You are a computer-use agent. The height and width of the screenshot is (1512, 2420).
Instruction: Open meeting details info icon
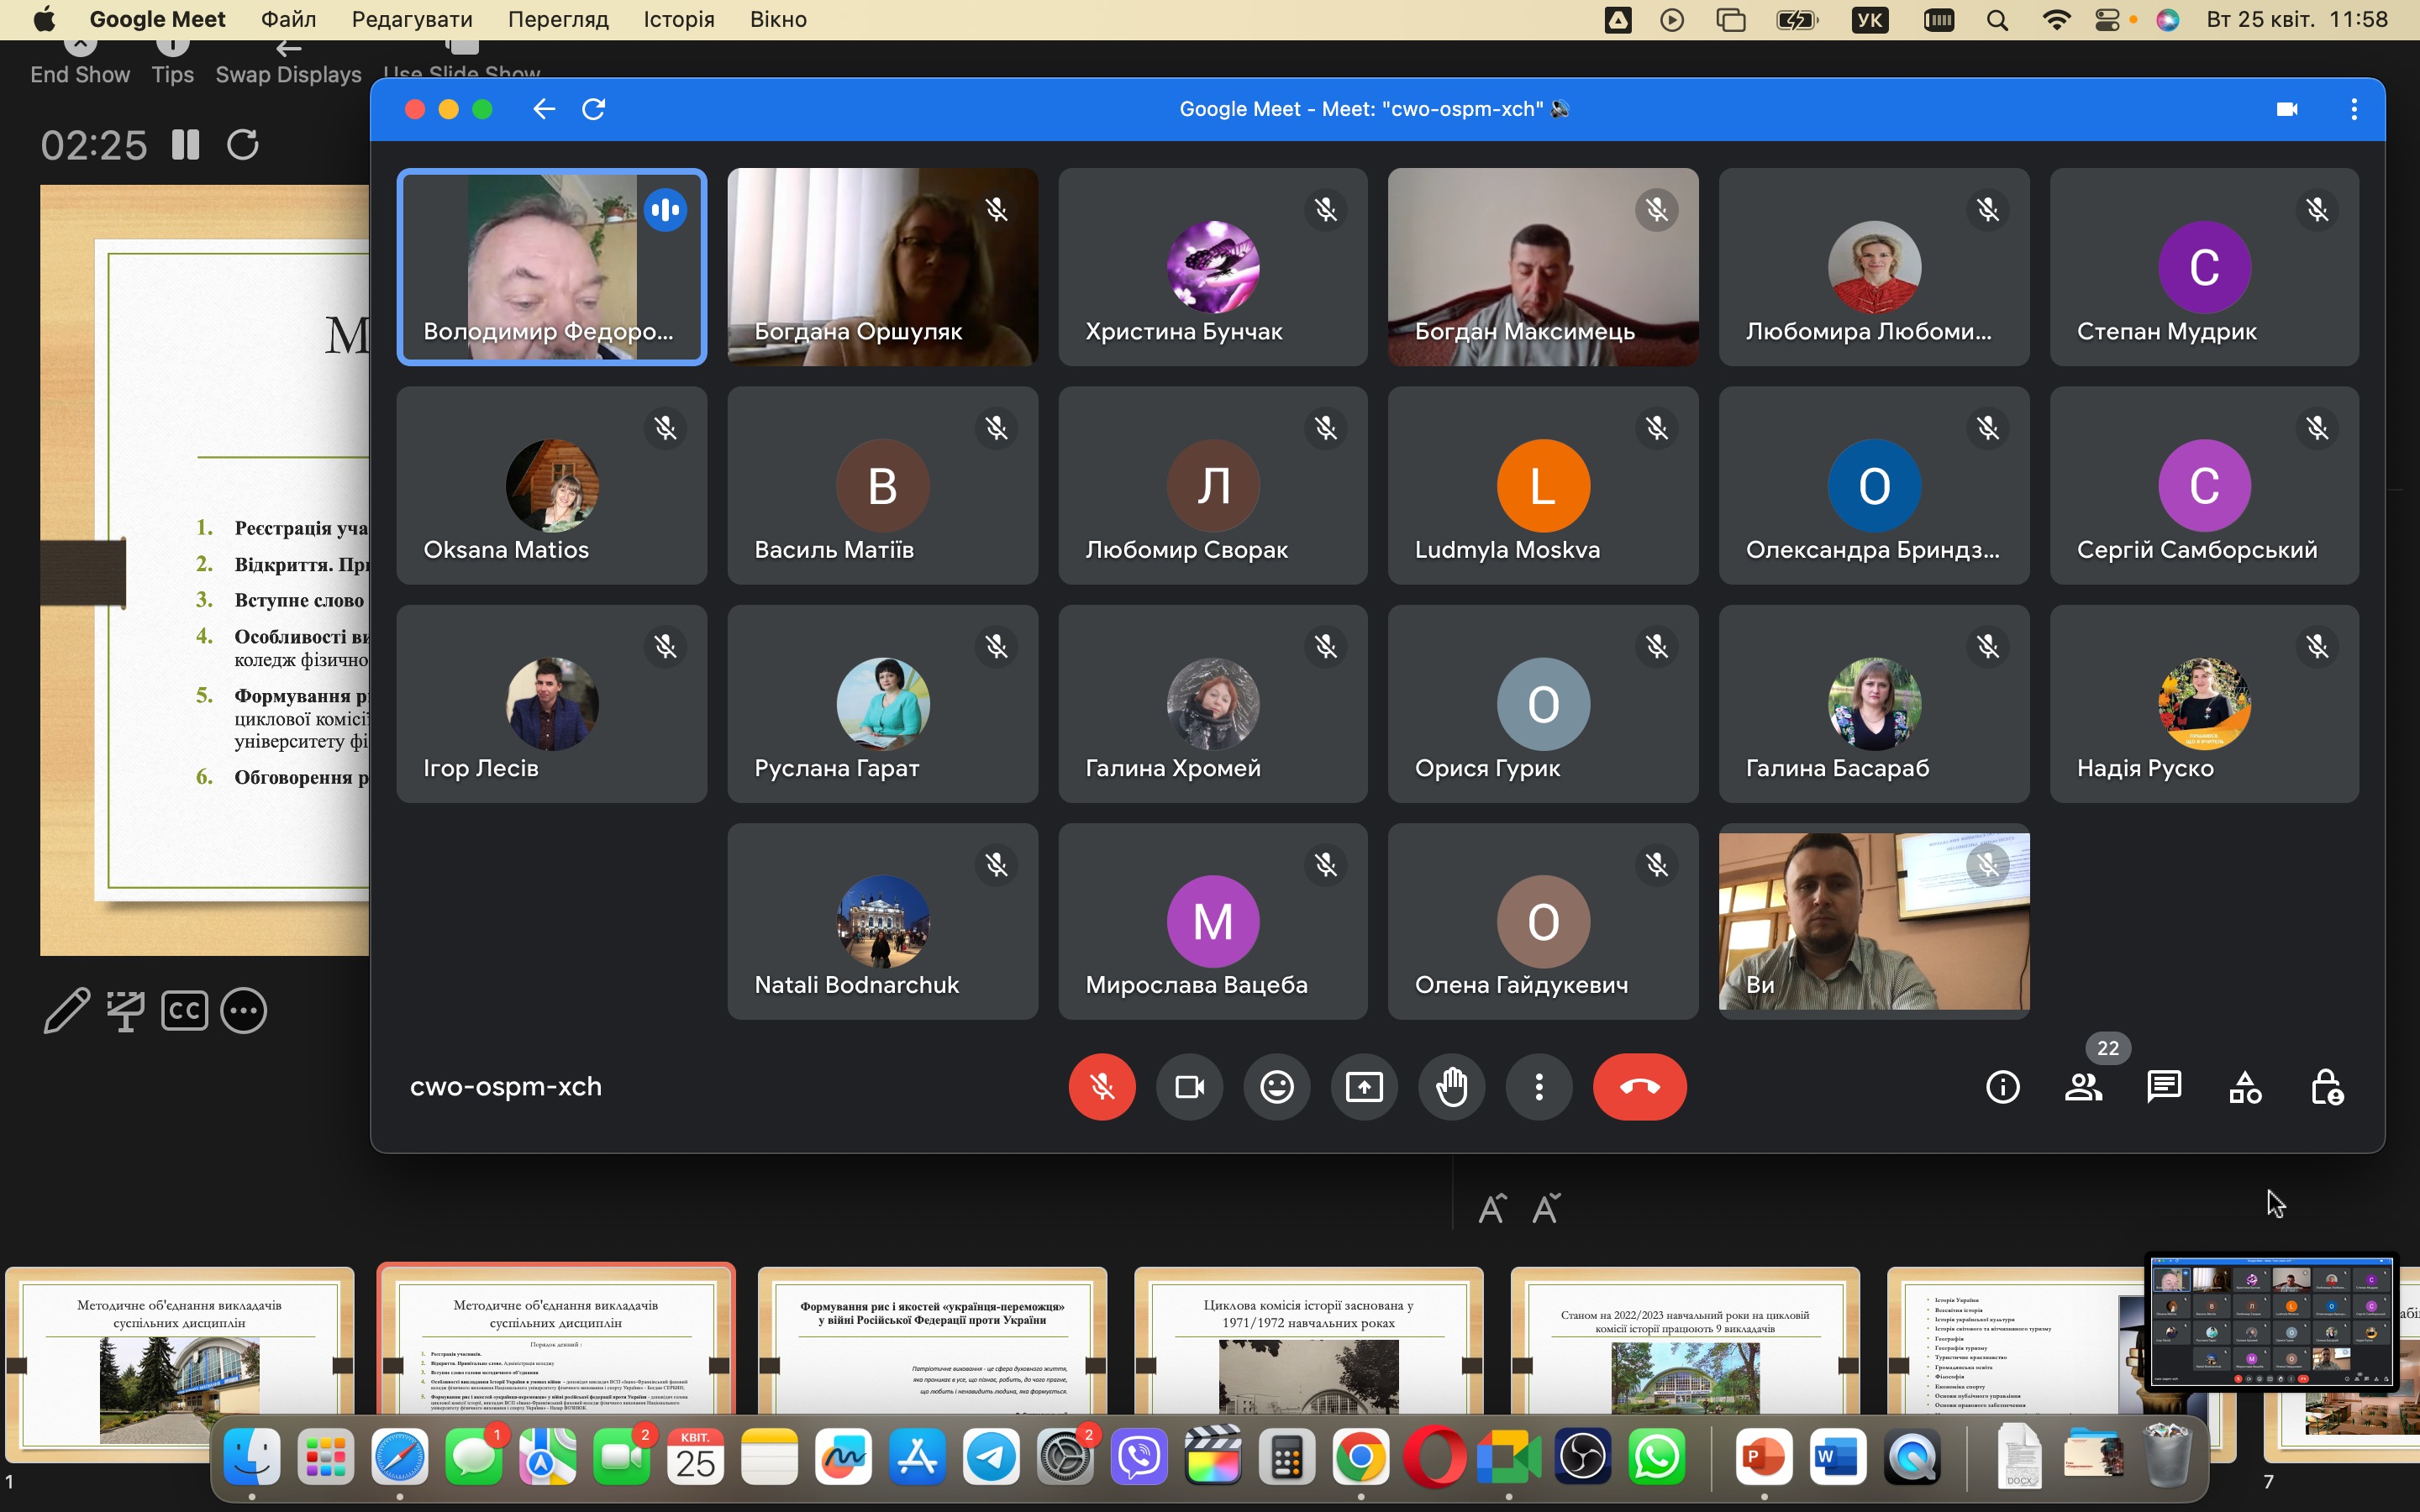(2003, 1087)
